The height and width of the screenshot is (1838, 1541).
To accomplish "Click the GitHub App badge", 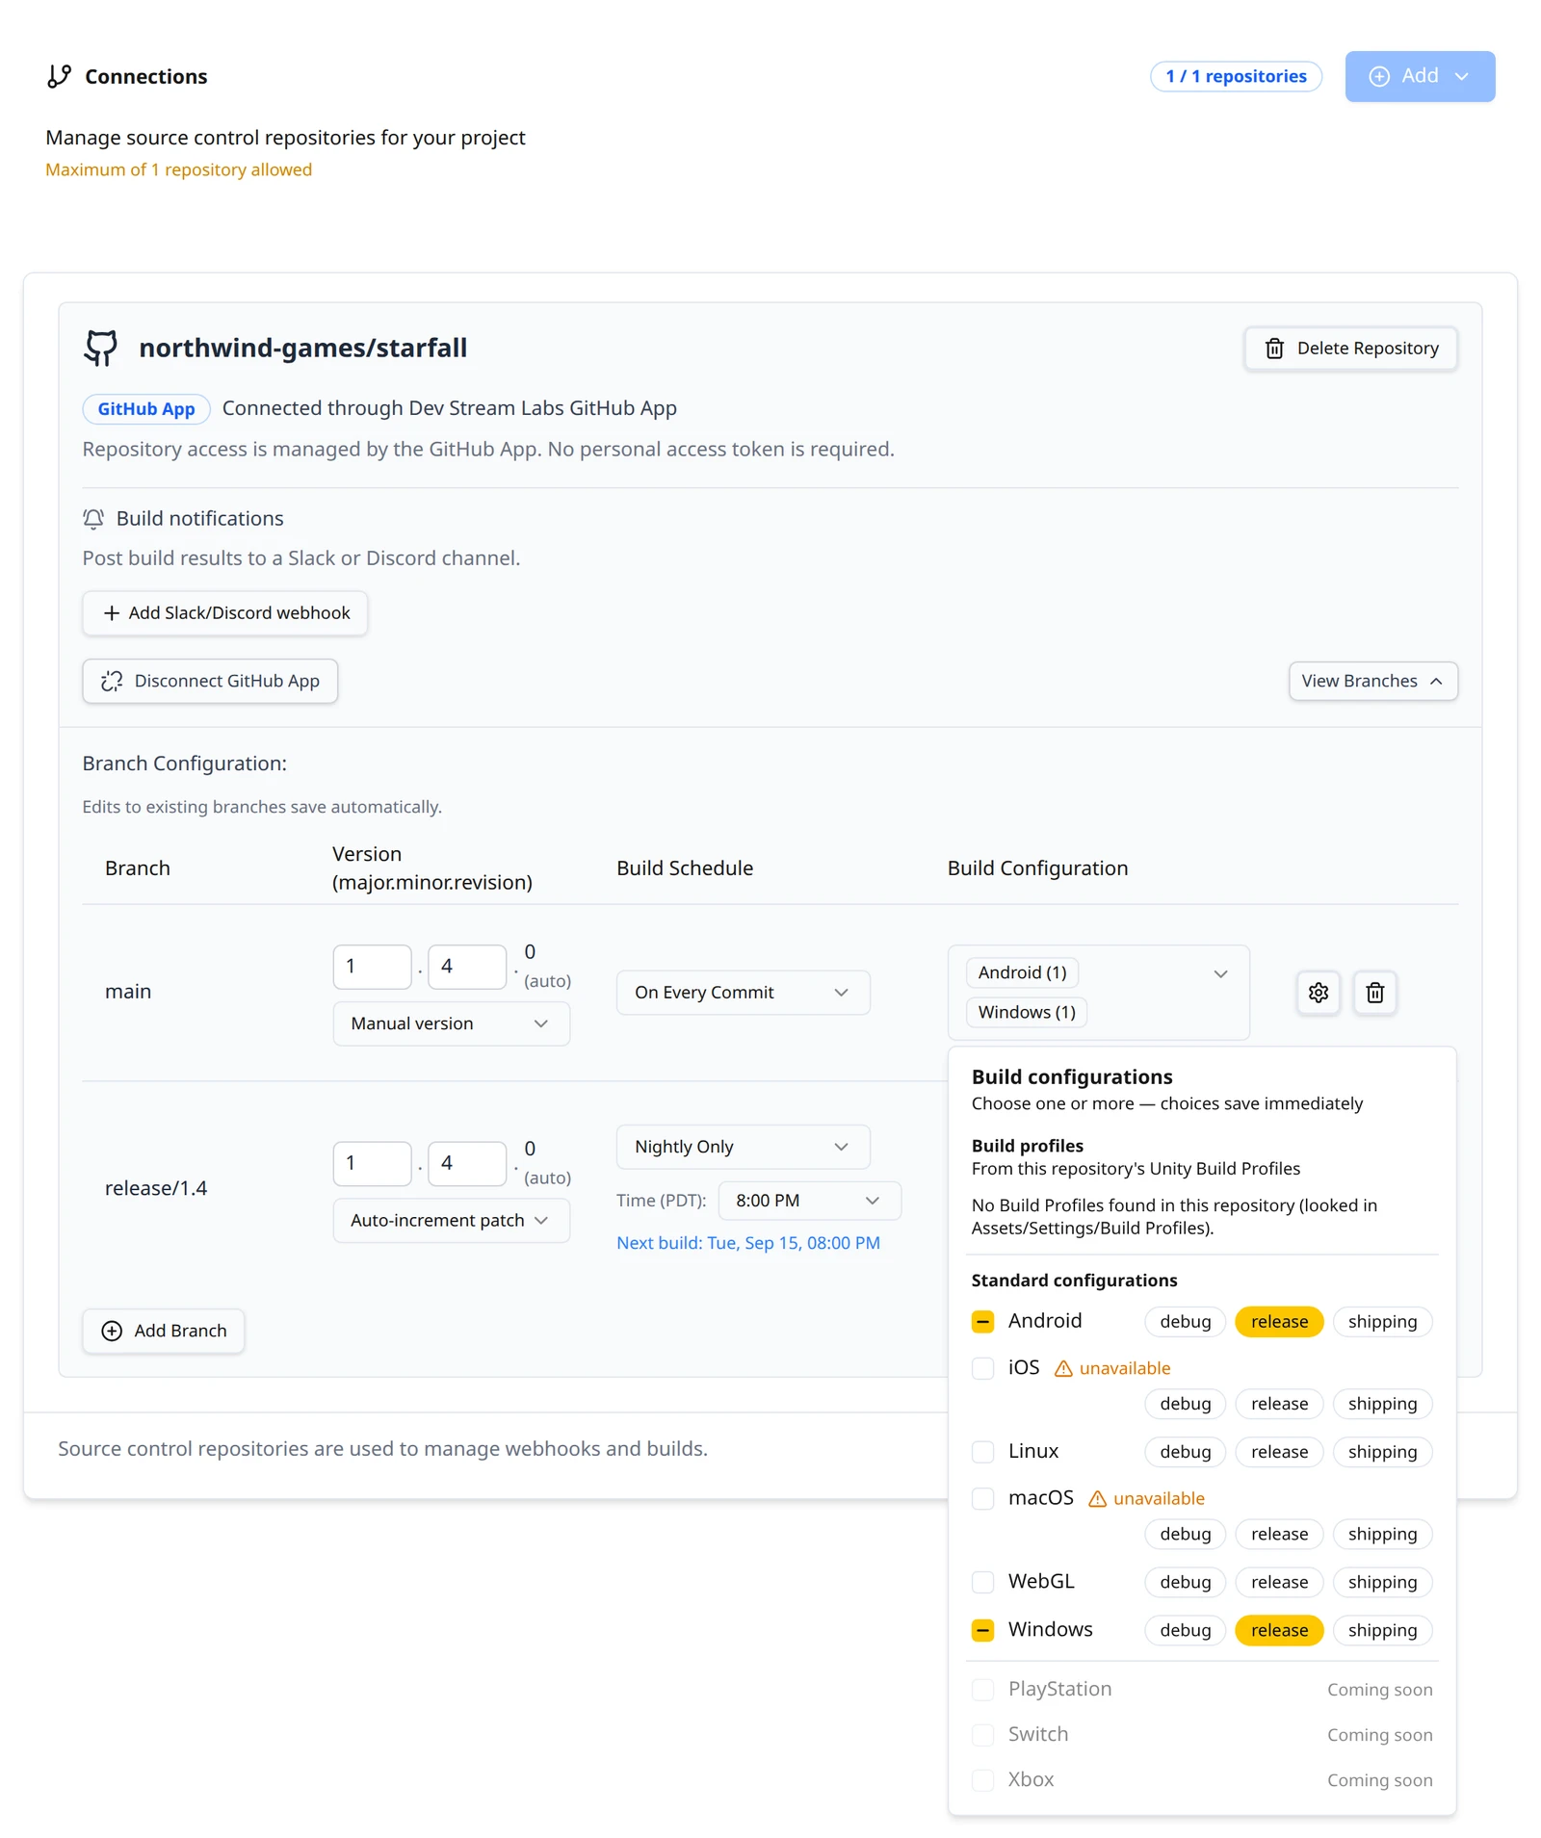I will point(146,408).
